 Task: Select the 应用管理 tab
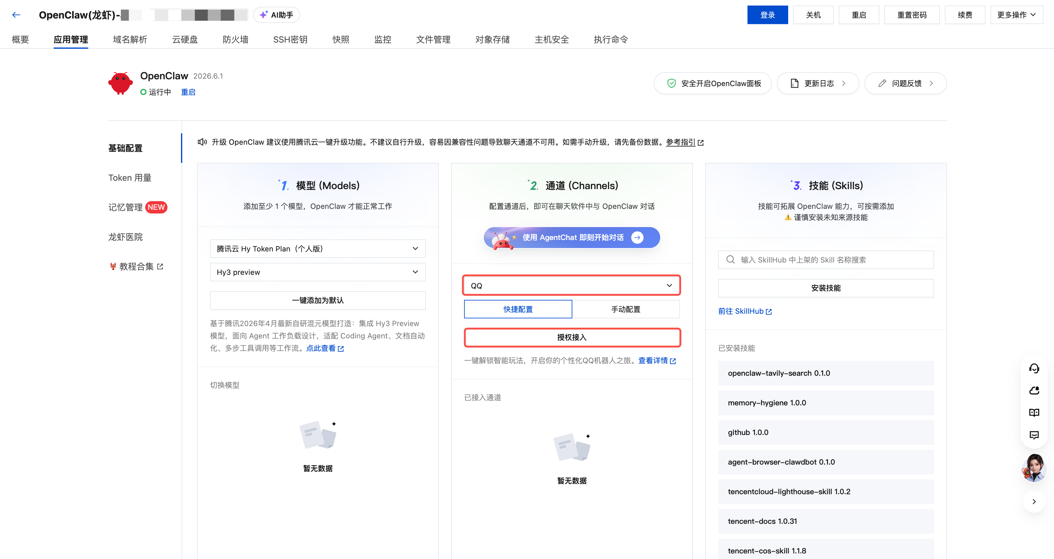pos(71,39)
